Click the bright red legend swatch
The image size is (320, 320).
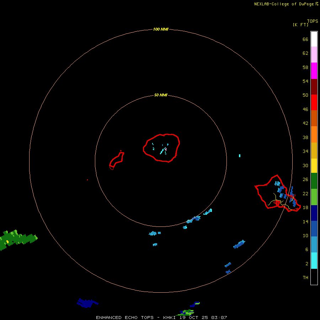pyautogui.click(x=314, y=102)
